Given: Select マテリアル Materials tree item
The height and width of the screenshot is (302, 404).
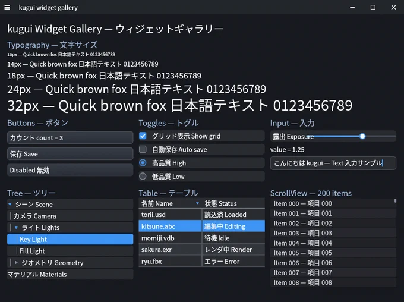Looking at the screenshot, I should point(70,275).
